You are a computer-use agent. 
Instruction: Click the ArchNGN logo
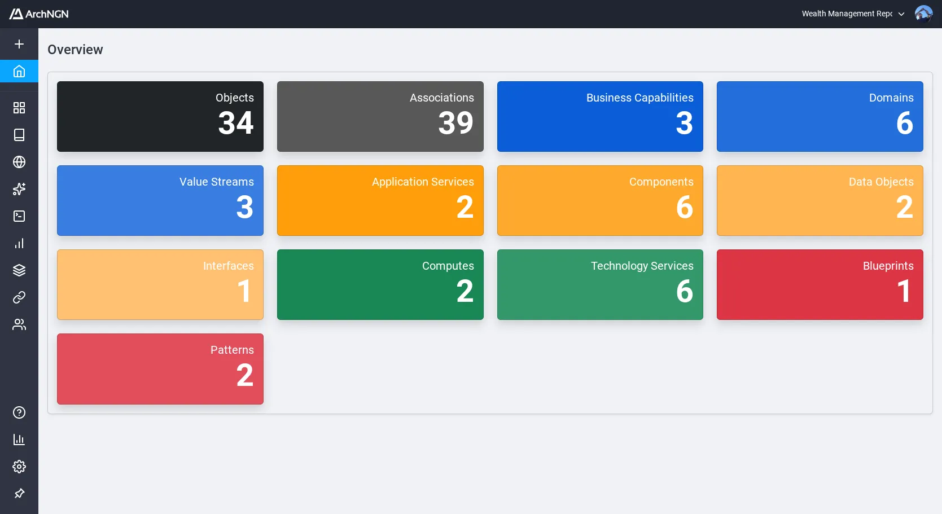point(38,14)
